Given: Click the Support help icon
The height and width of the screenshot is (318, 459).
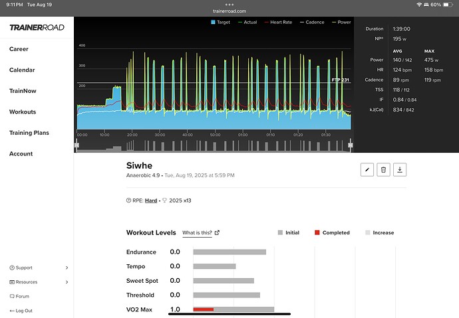Looking at the screenshot, I should pos(12,268).
